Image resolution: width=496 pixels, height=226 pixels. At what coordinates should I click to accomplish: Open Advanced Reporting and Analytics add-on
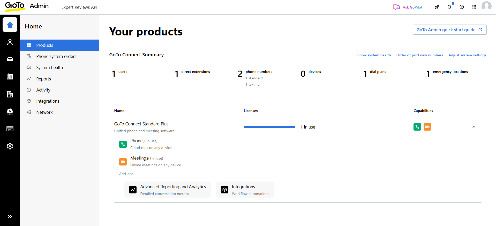point(167,190)
